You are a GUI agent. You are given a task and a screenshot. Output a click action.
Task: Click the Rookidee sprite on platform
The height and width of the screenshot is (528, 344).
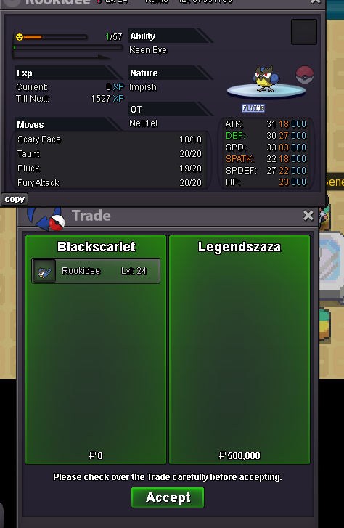pyautogui.click(x=266, y=79)
